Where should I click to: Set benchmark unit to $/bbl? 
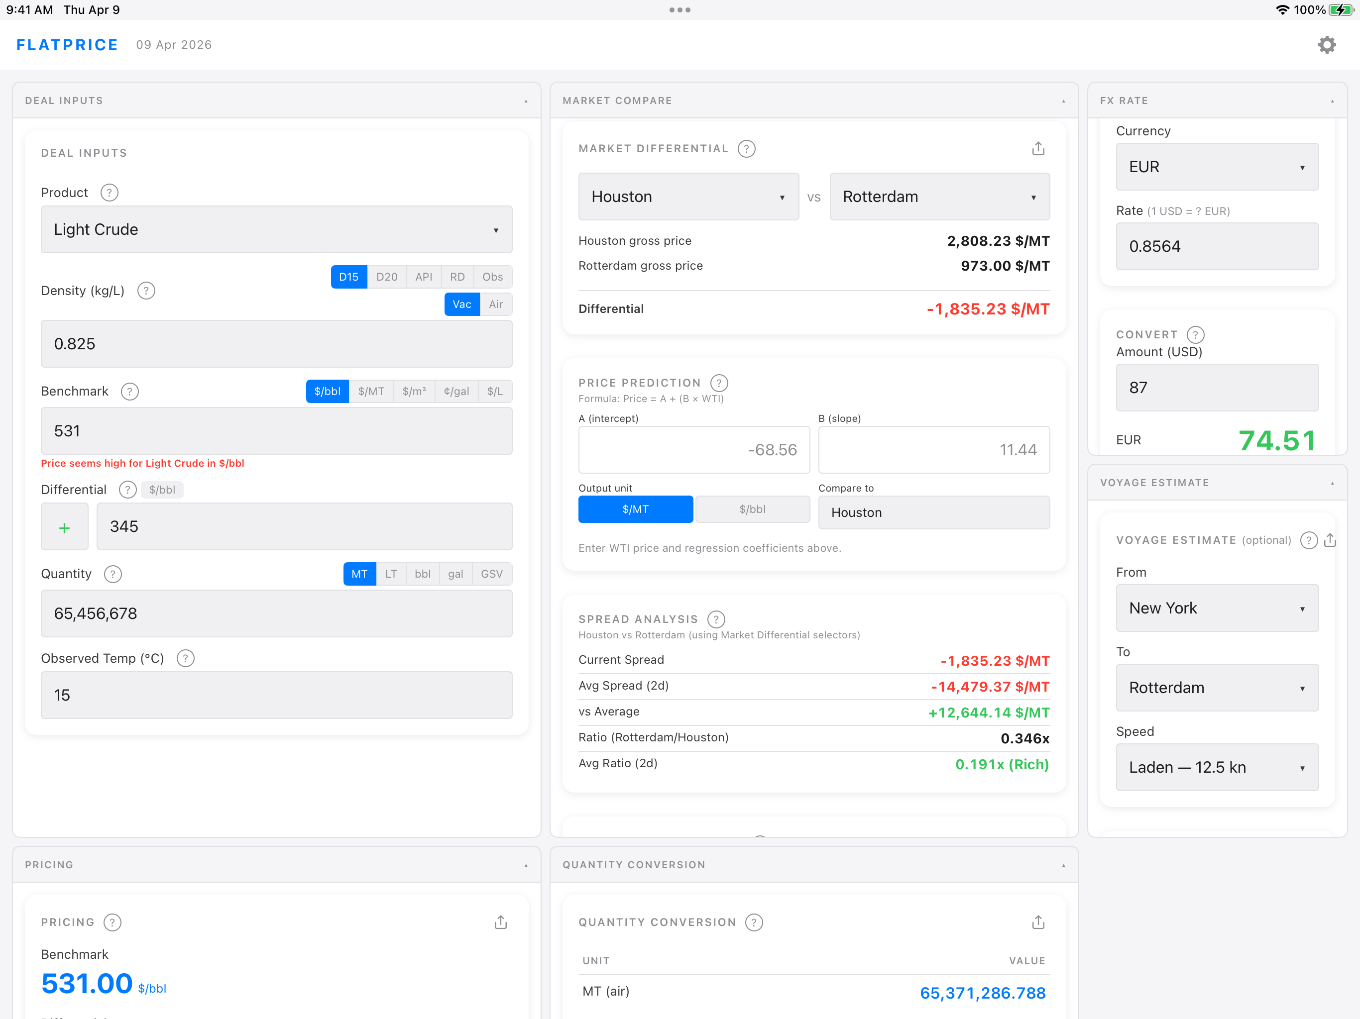click(327, 392)
